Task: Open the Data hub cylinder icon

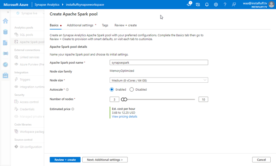Action: point(5,32)
